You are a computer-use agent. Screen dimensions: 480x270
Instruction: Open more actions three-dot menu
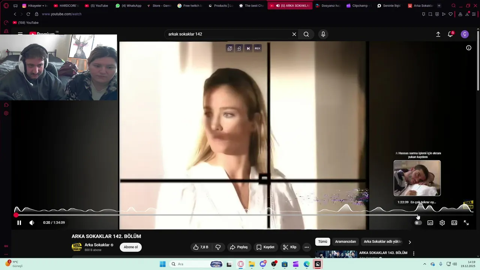coord(307,247)
